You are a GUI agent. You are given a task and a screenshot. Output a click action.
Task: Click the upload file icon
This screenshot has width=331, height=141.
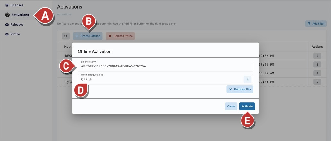click(x=248, y=80)
